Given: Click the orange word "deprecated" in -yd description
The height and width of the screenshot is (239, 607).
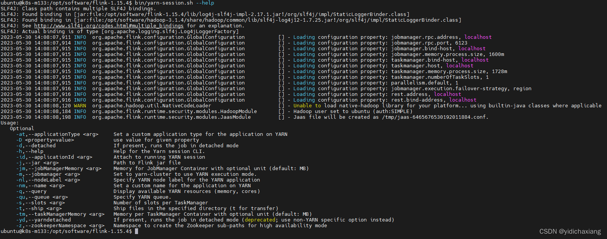Looking at the screenshot, I should [260, 220].
